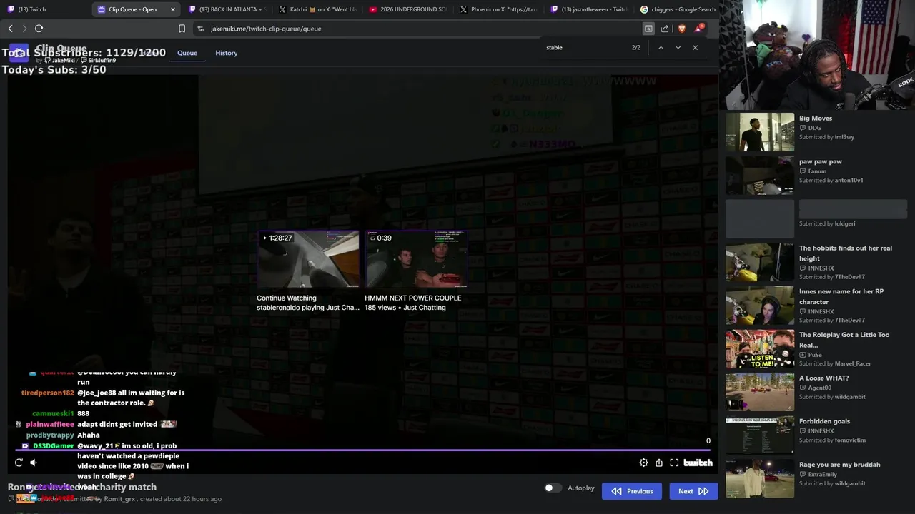Screen dimensions: 915x514
Task: Open the A Loose WHAT? clip thumbnail
Action: [x=760, y=392]
